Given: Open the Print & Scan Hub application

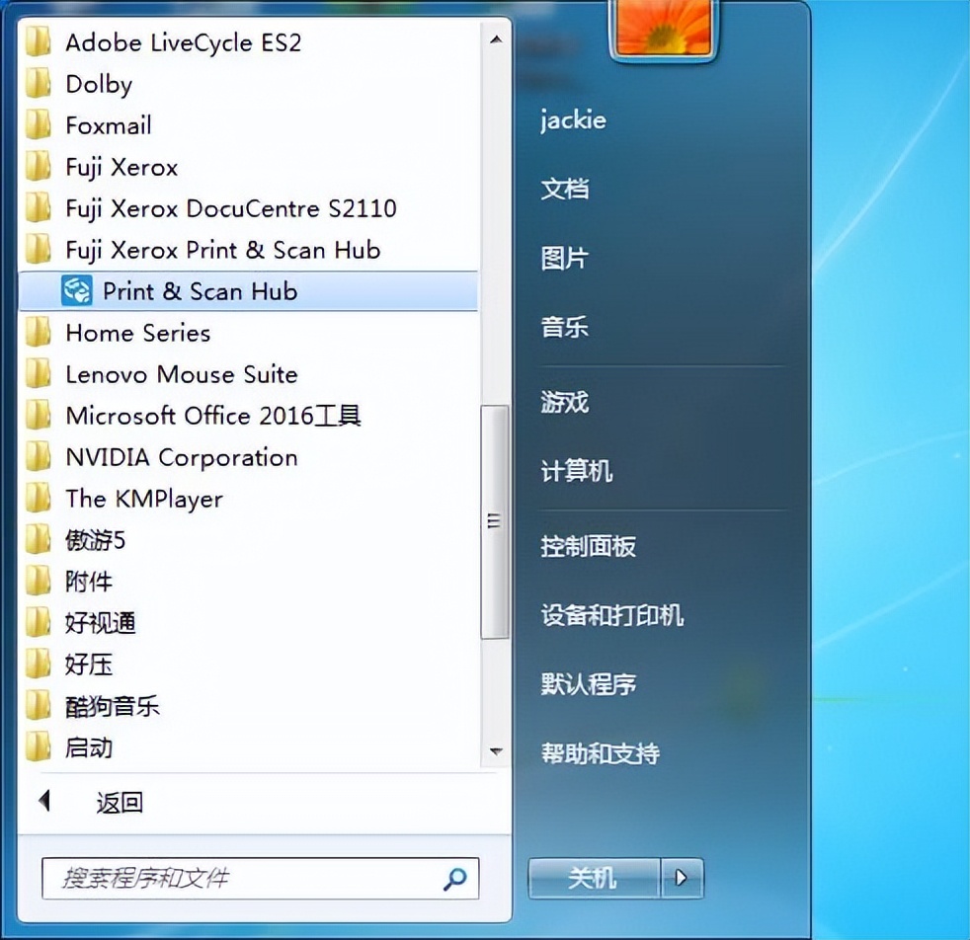Looking at the screenshot, I should click(x=198, y=291).
